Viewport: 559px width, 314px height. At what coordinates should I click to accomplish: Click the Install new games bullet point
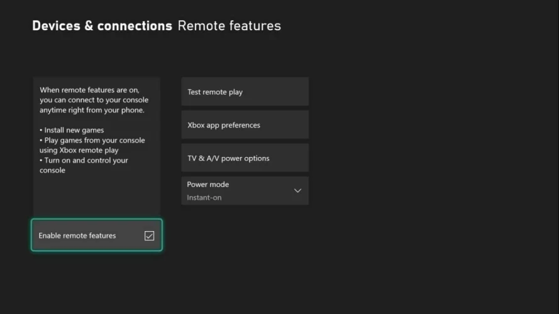(x=72, y=130)
